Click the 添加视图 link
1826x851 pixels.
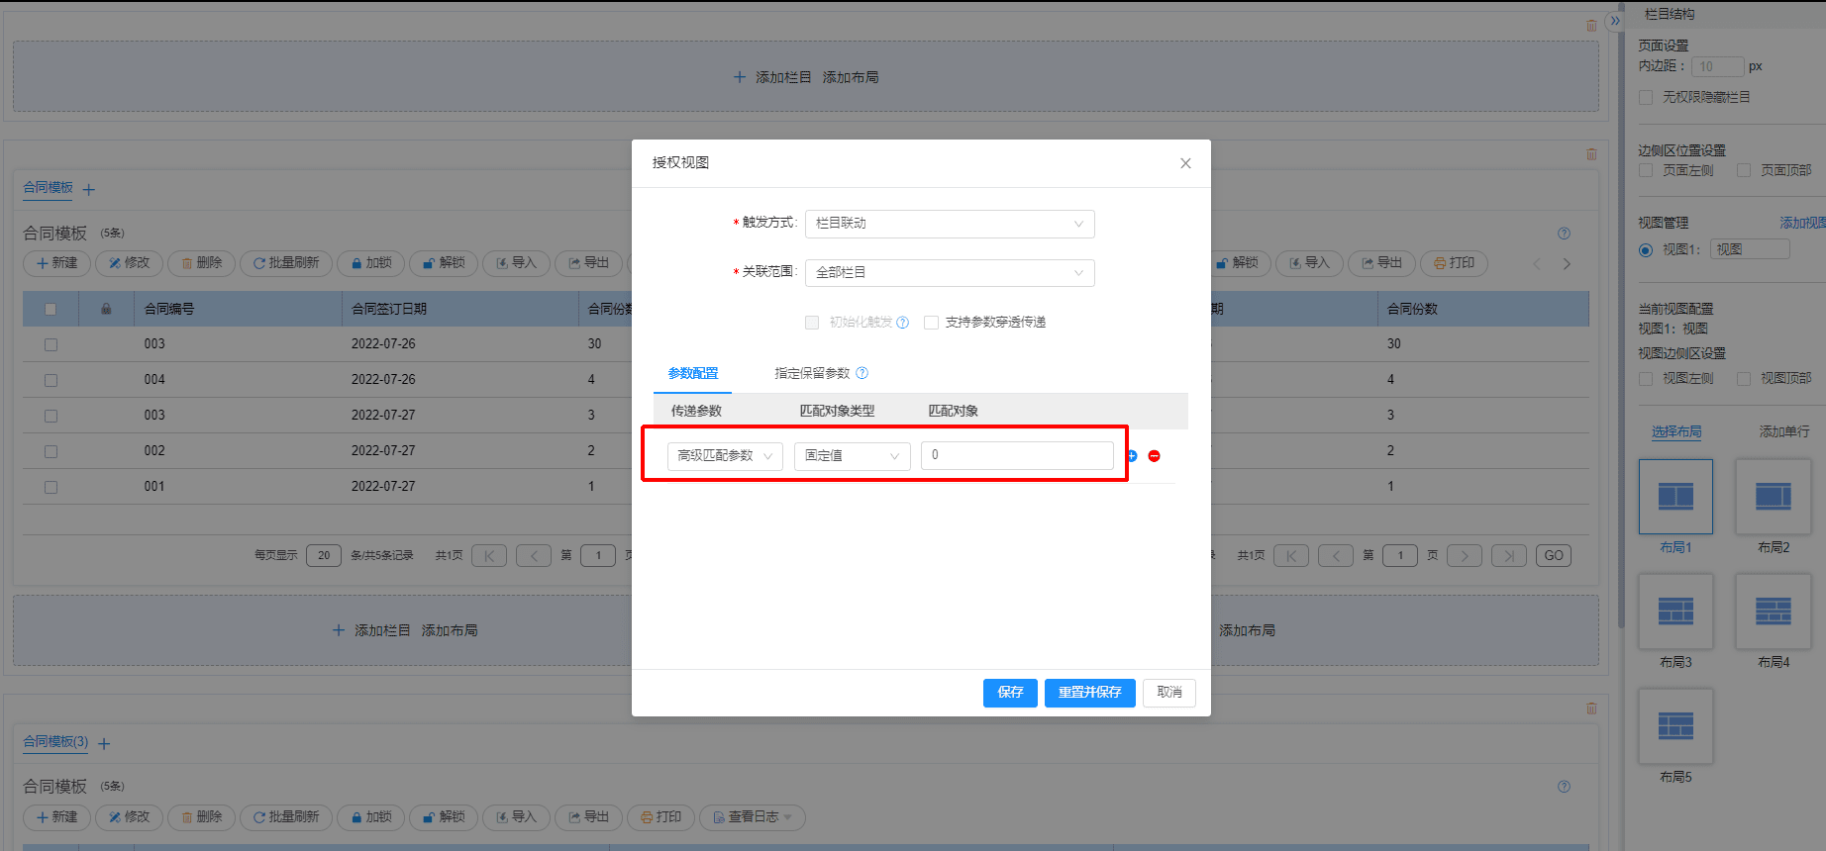(1802, 223)
